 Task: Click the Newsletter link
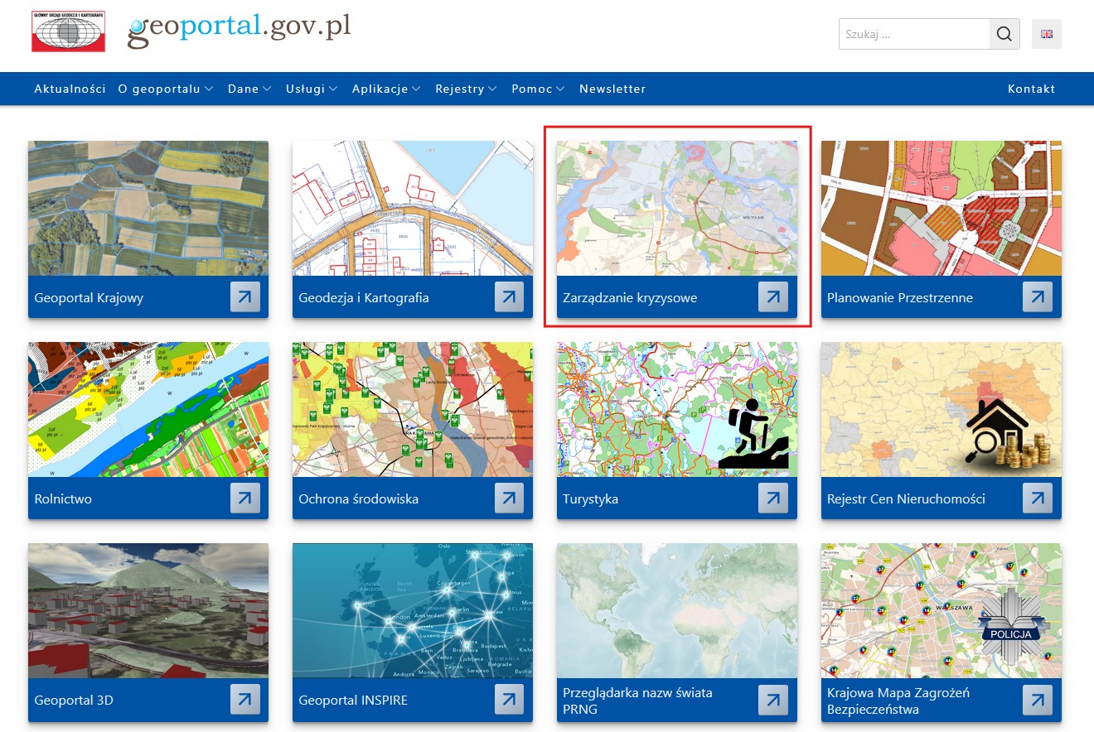pyautogui.click(x=612, y=89)
